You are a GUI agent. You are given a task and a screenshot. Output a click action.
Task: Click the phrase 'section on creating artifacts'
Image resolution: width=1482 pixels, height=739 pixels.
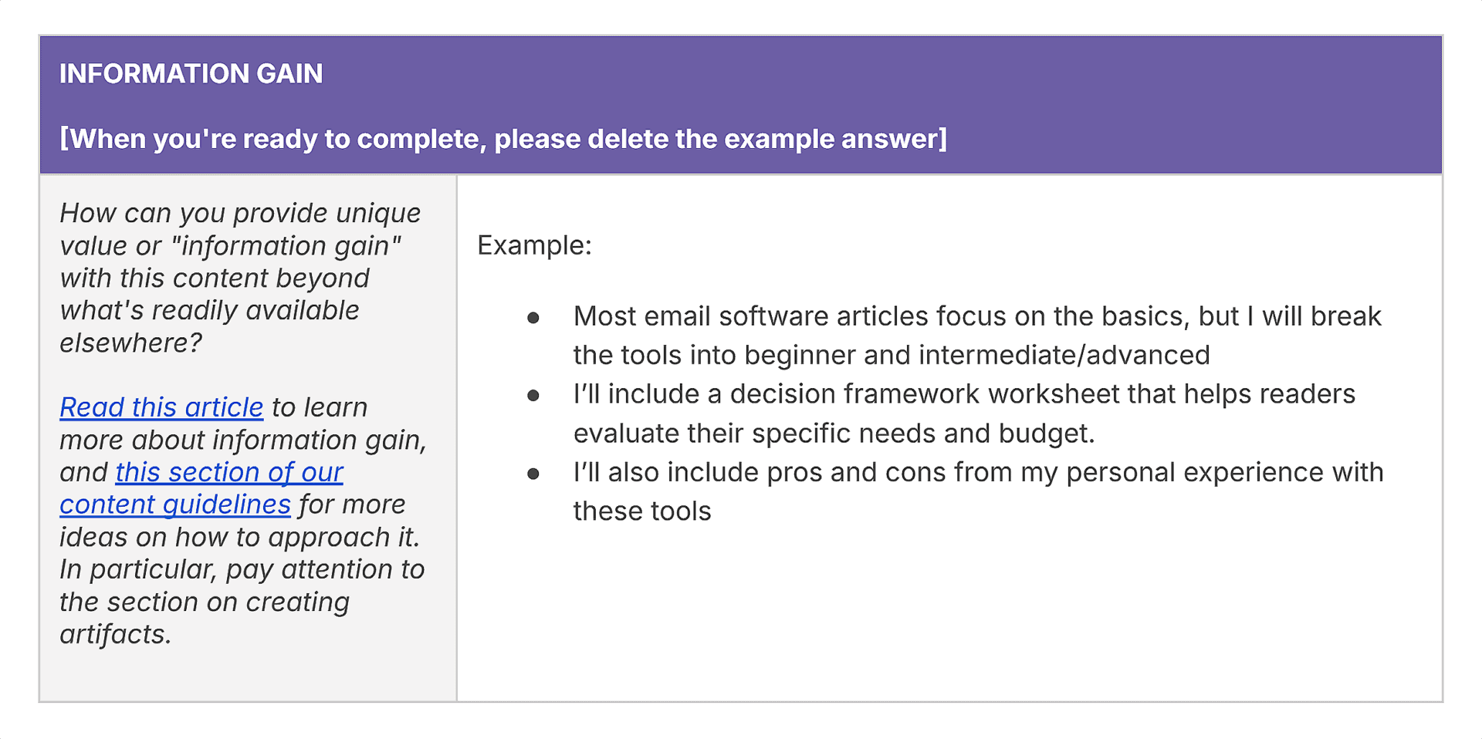coord(205,618)
